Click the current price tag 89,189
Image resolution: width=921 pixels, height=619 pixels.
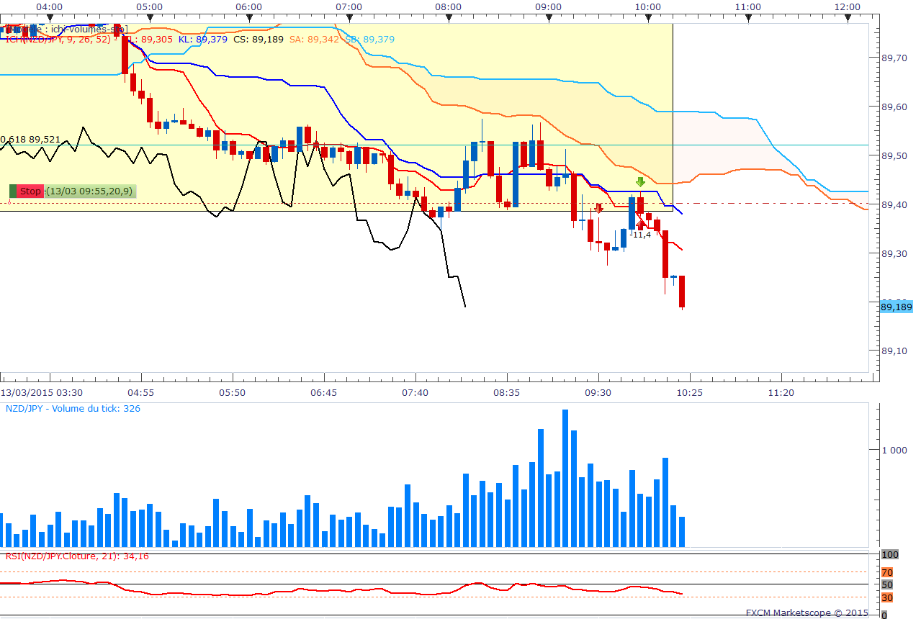896,307
